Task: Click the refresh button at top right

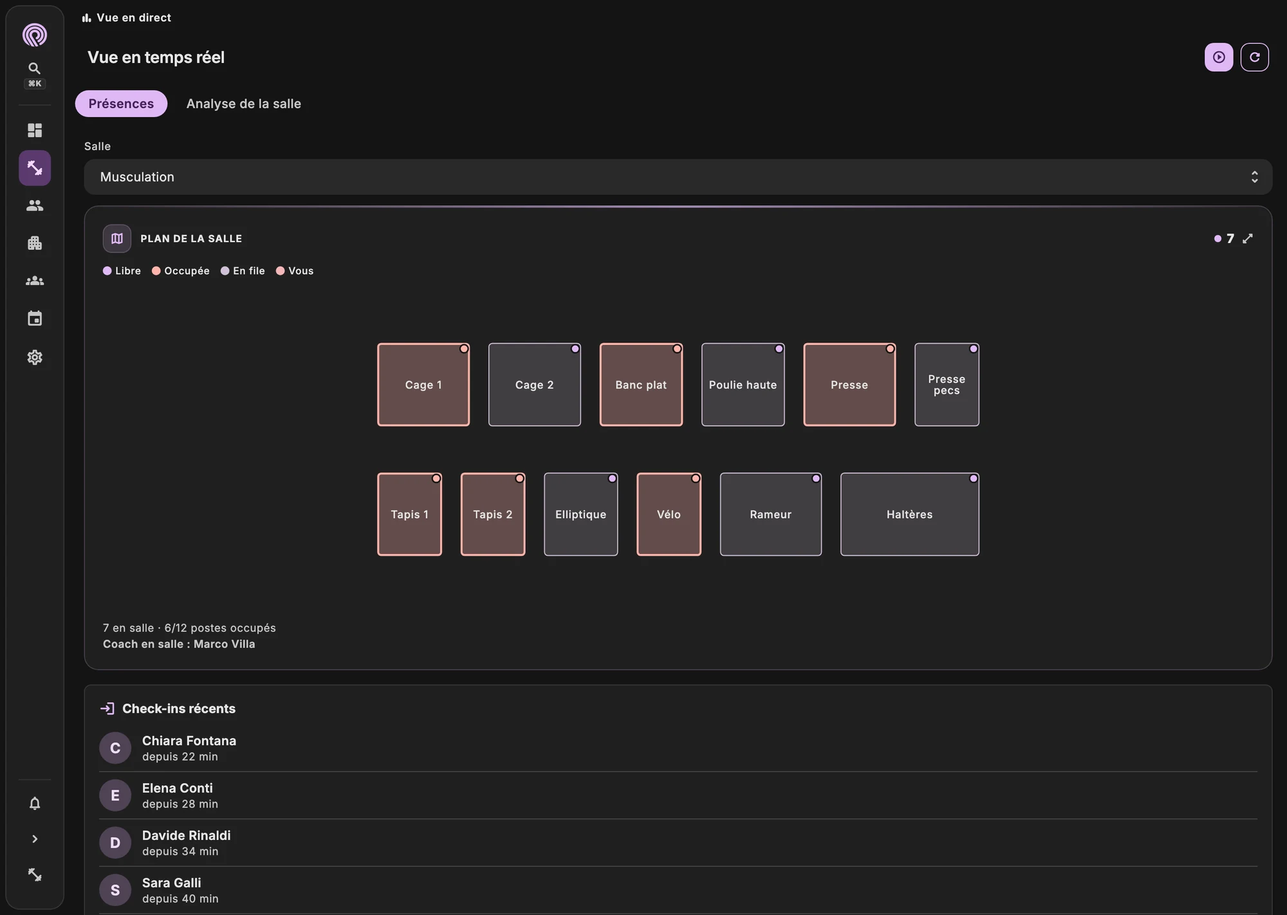Action: point(1254,57)
